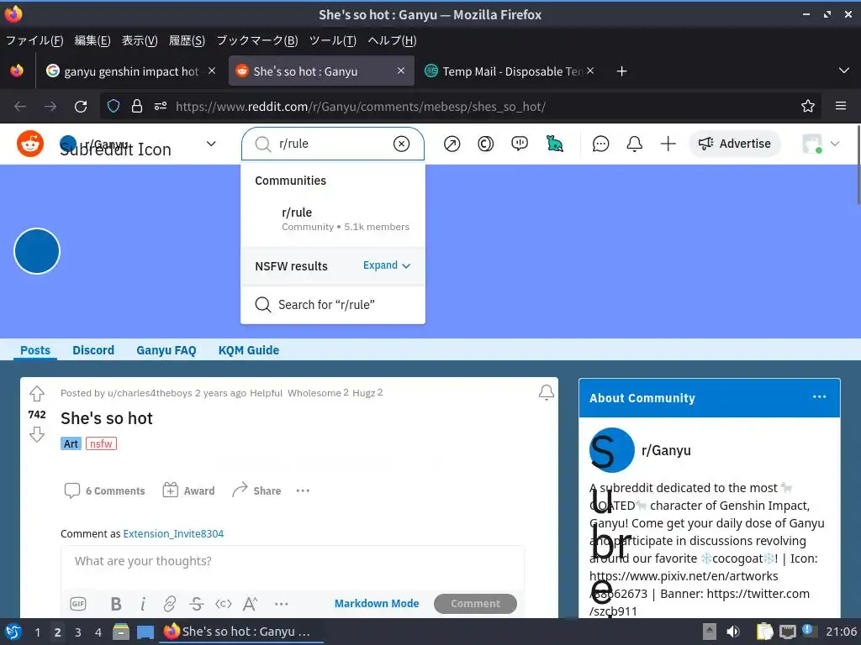Open Extension_Invite8304 profile link
Screen dimensions: 861x645
tap(173, 533)
